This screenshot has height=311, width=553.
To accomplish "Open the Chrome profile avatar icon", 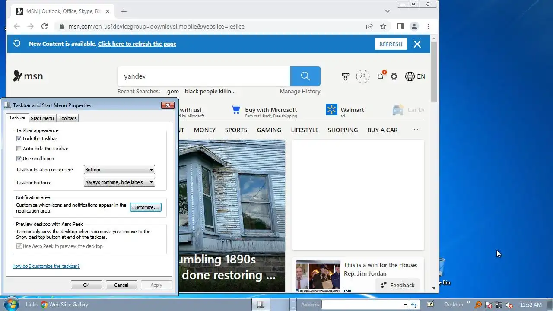I will click(414, 26).
